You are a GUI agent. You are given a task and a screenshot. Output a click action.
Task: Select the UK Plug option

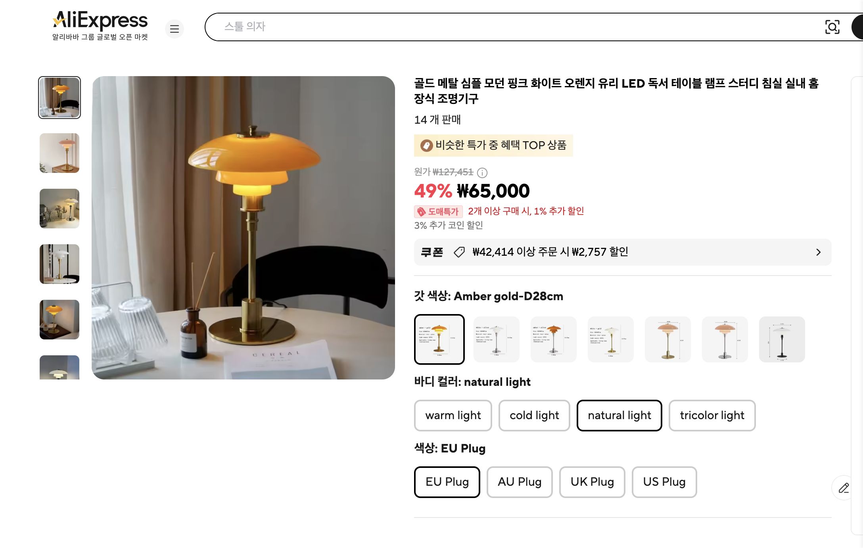592,482
